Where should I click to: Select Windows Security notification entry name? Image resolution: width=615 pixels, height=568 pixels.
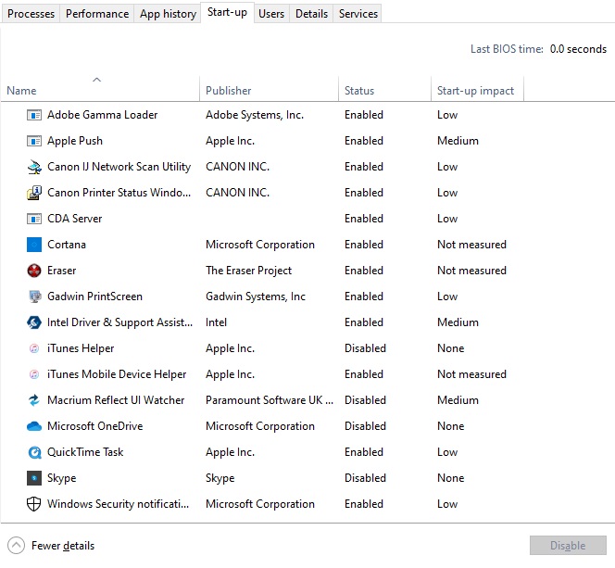tap(118, 504)
